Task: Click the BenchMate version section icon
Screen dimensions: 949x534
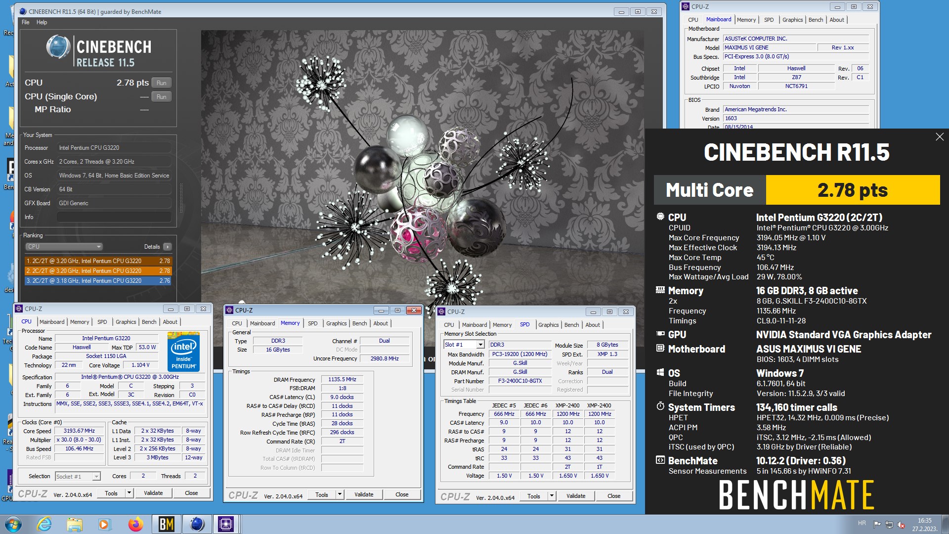Action: (x=660, y=460)
